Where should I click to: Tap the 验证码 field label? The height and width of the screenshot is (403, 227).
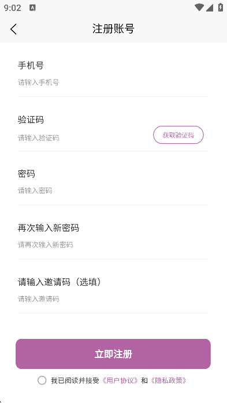click(31, 120)
